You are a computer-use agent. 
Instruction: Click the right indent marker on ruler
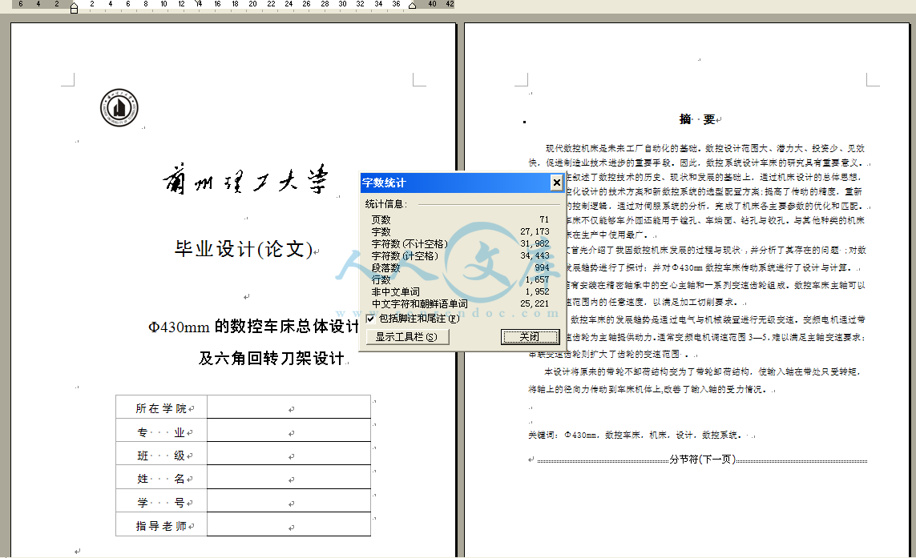(412, 6)
